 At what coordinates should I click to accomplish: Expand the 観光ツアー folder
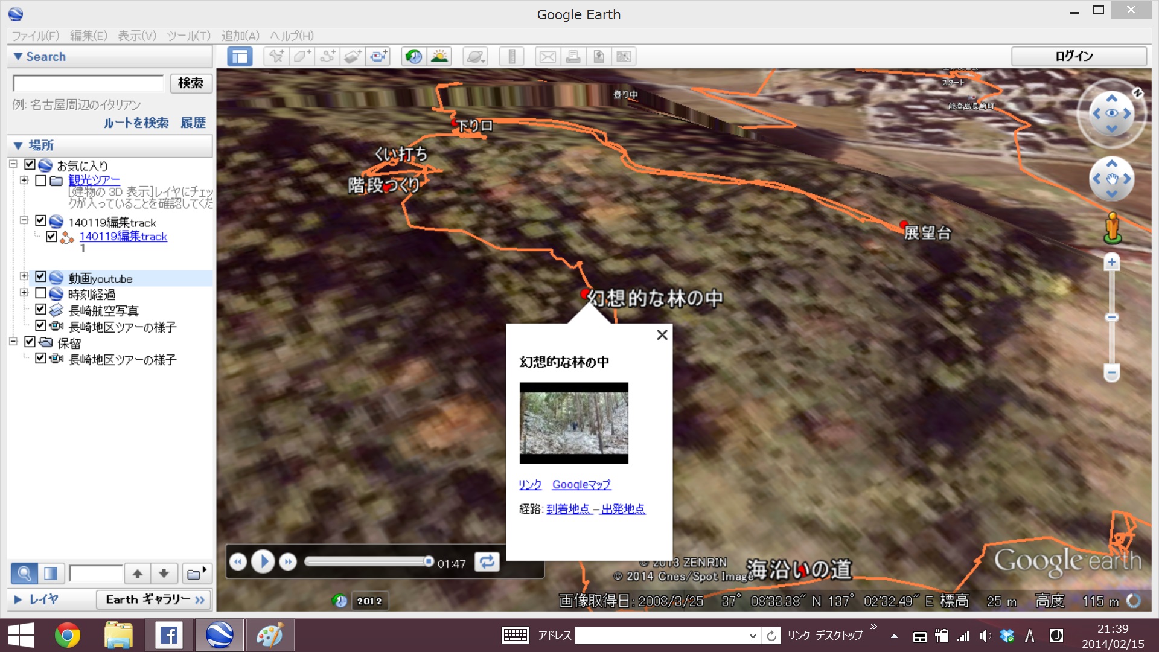click(x=24, y=181)
